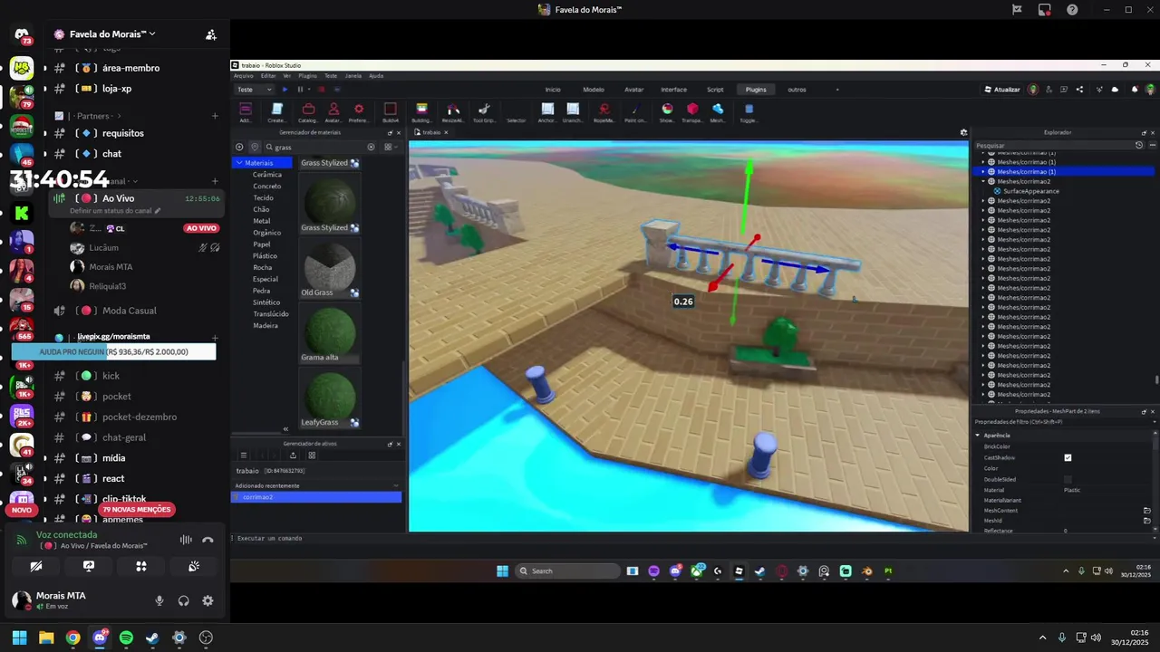The height and width of the screenshot is (652, 1160).
Task: Click the Atualizar button
Action: [x=1002, y=90]
